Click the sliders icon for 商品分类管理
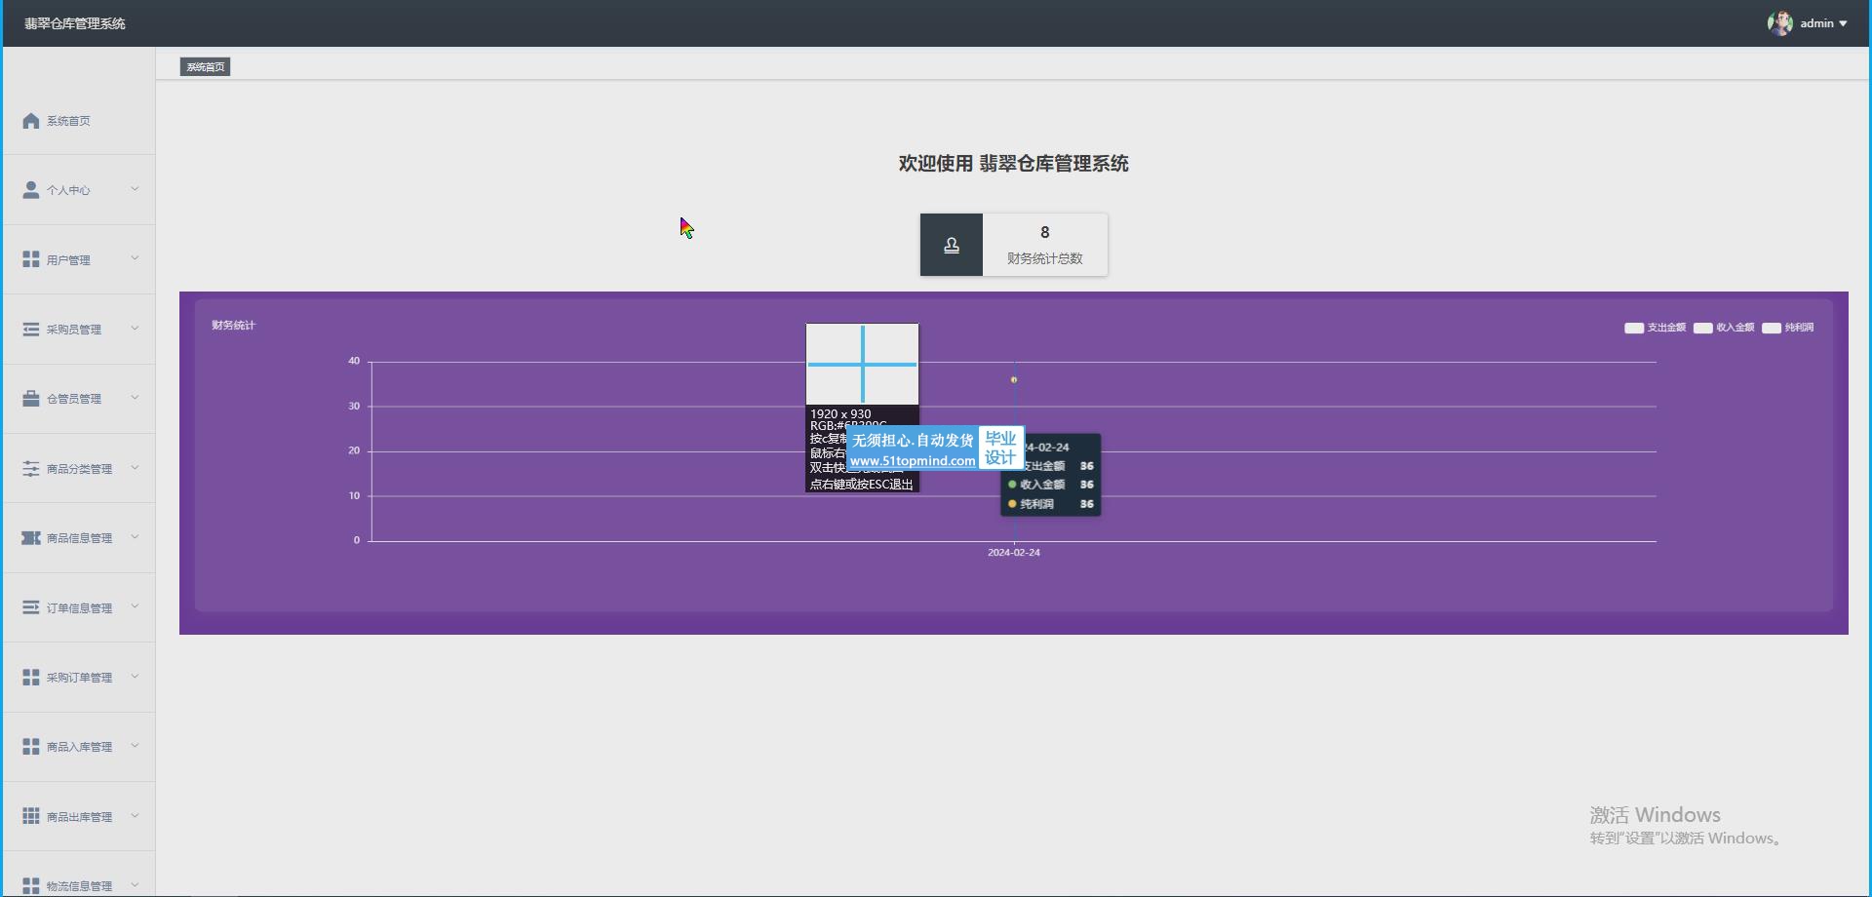The image size is (1872, 897). point(31,469)
